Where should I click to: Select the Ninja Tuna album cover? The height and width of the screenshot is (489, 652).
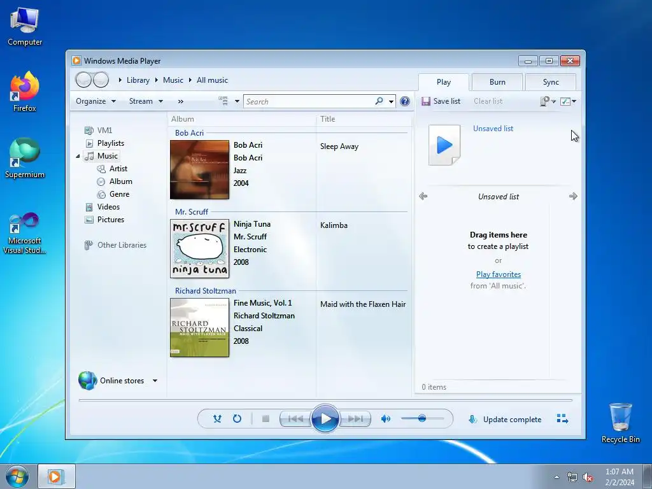pyautogui.click(x=199, y=249)
